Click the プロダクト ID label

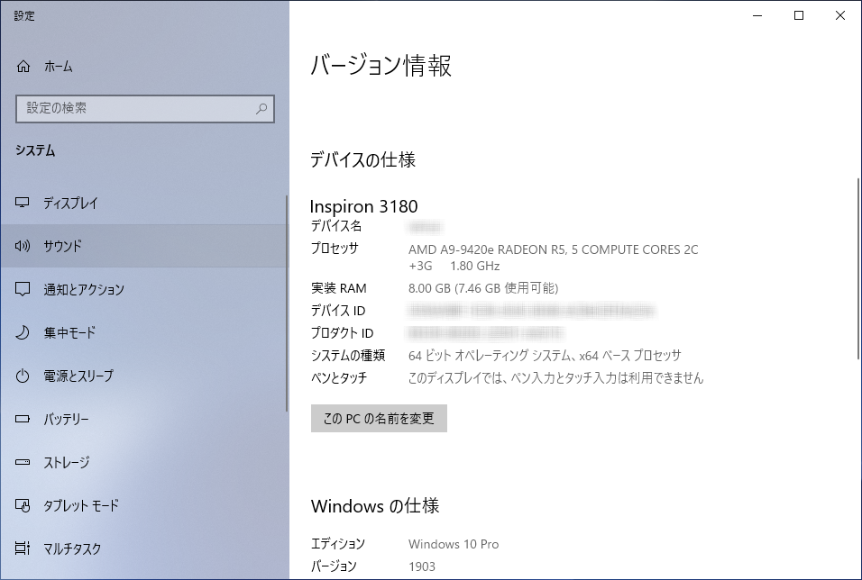pos(342,333)
